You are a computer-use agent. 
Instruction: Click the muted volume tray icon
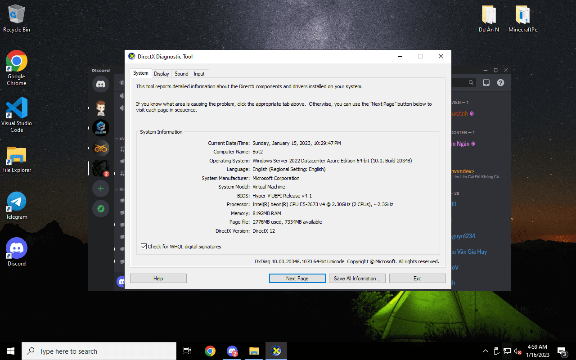click(x=518, y=351)
